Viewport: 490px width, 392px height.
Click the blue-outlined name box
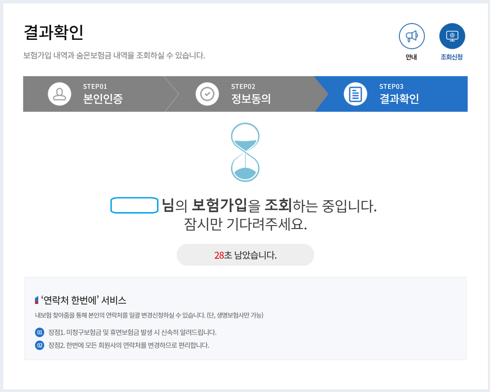(134, 205)
